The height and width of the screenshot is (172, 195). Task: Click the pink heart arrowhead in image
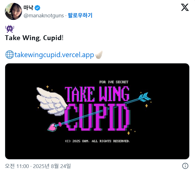click(x=52, y=127)
